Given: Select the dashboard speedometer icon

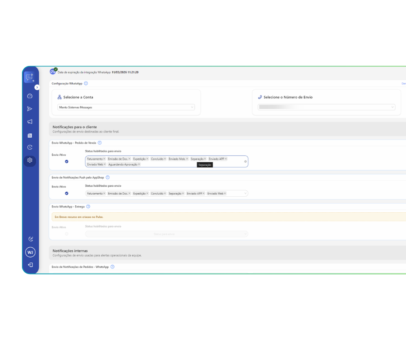Looking at the screenshot, I should [29, 96].
